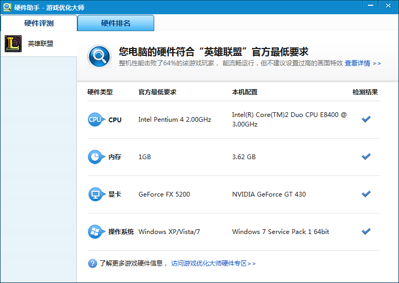Click the 内存 memory icon
Viewport: 399px width, 283px height.
[x=96, y=157]
